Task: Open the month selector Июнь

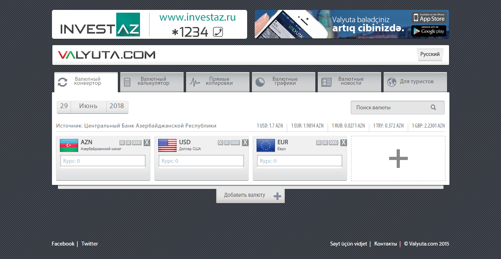Action: tap(88, 106)
